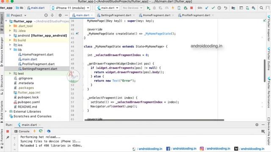Viewport: 271px width, 152px height.
Task: Stop the running app with red square in toolbar
Action: [191, 8]
